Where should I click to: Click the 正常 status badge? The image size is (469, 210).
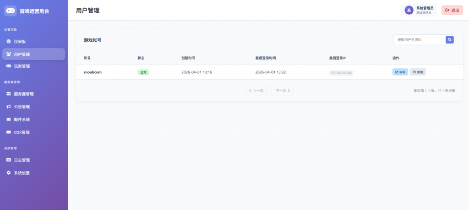(x=143, y=72)
